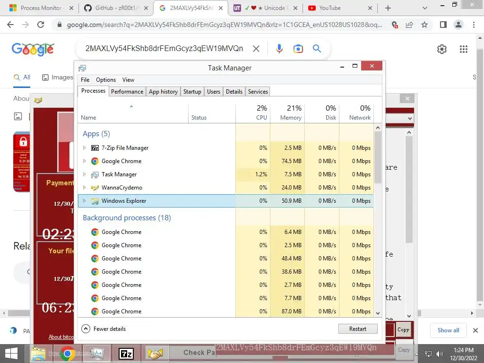484x363 pixels.
Task: Open the Windows Start button
Action: (x=11, y=354)
